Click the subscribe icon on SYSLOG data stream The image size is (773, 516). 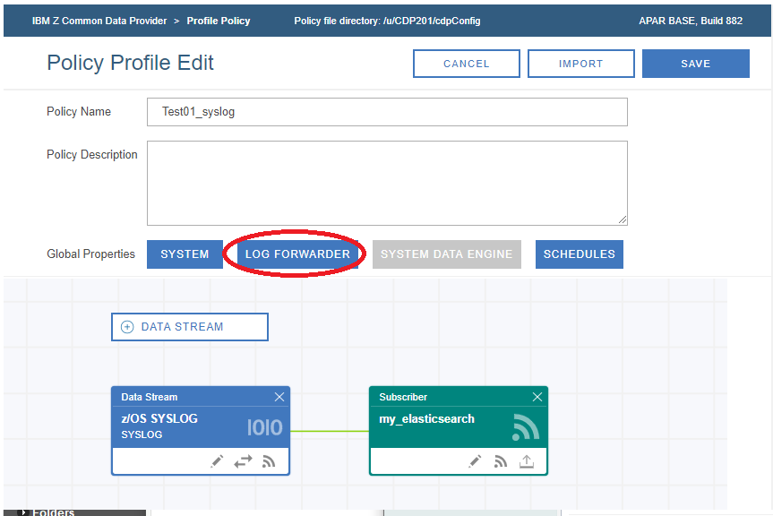[269, 461]
